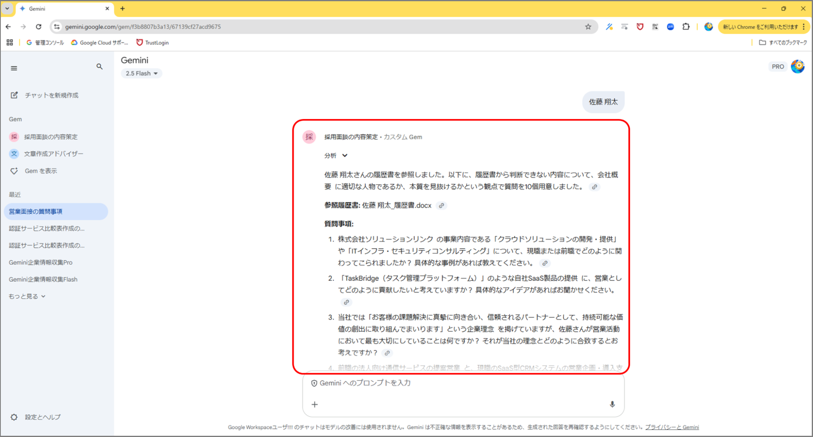Open the 2.5 Flash model dropdown
Viewport: 813px width, 437px height.
point(141,74)
